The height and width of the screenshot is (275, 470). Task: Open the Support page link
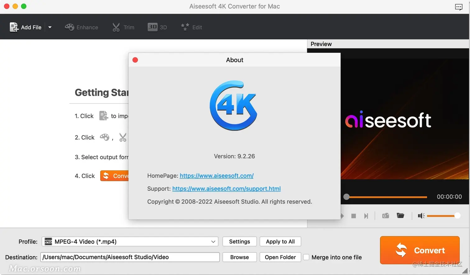226,189
